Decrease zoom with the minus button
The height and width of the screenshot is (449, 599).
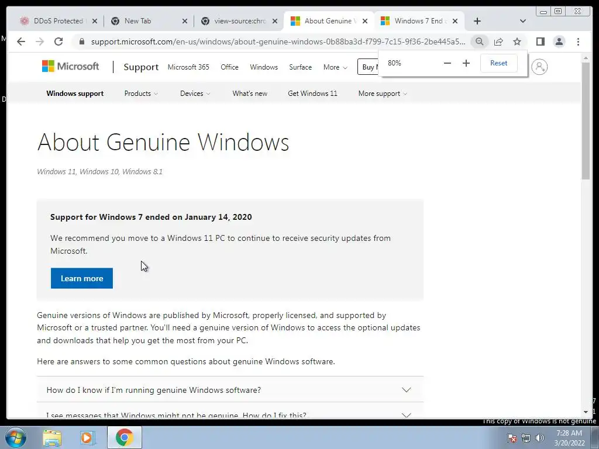447,63
